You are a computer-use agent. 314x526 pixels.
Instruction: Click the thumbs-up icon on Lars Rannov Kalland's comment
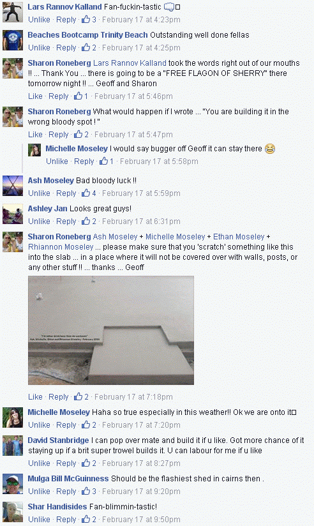tap(86, 19)
